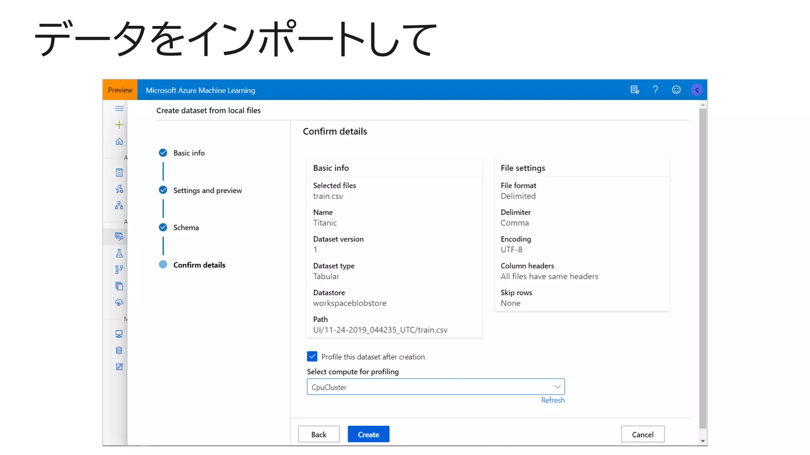Click the blue Create button
Viewport: 810px width, 455px height.
pos(369,434)
